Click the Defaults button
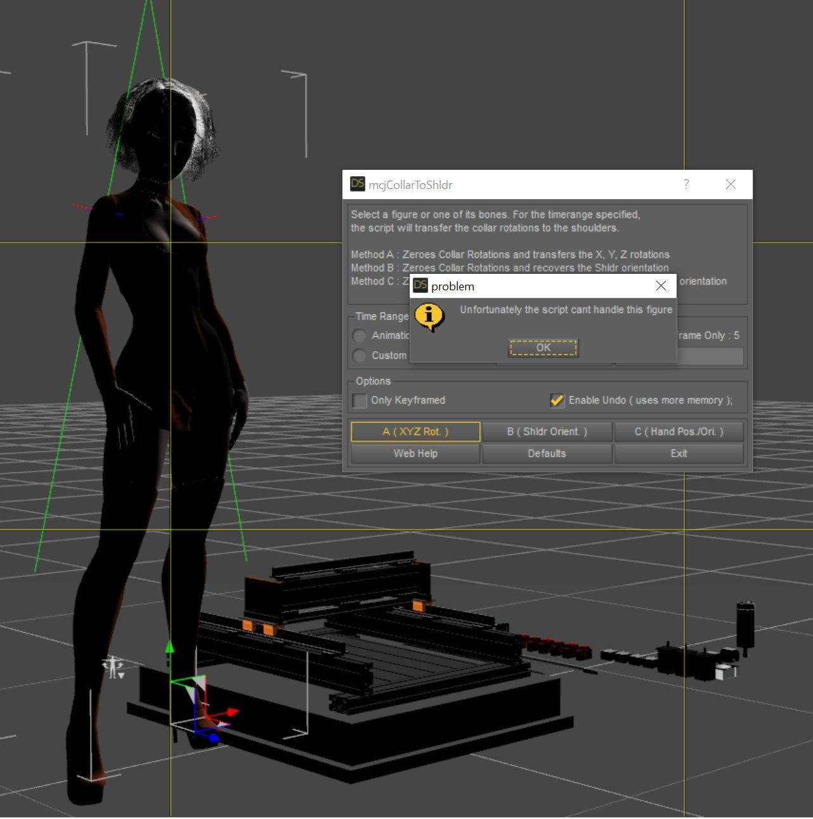 coord(547,453)
